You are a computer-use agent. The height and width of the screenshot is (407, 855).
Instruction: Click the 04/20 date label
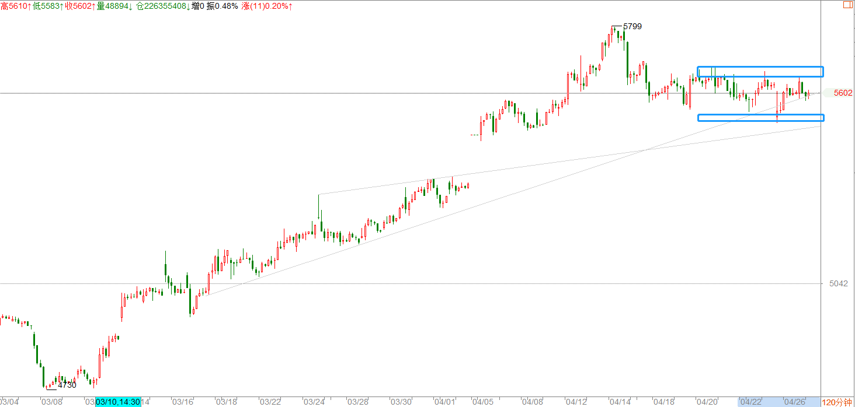[708, 402]
